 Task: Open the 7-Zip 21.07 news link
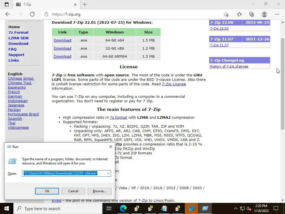[219, 45]
